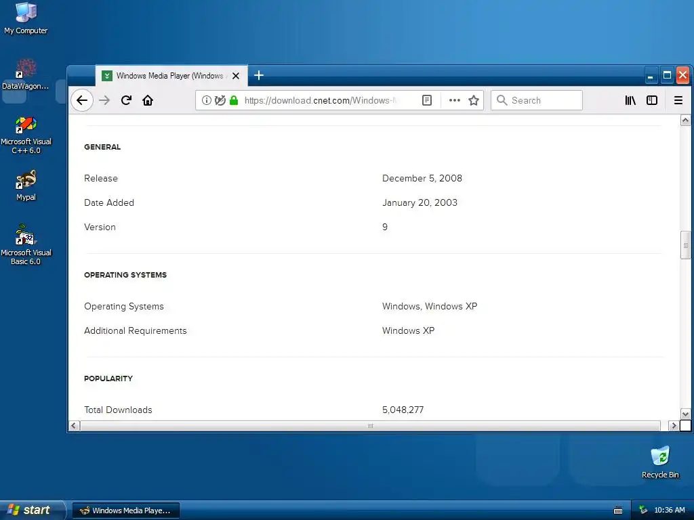This screenshot has width=694, height=520.
Task: Click the Date Added label
Action: tap(109, 202)
